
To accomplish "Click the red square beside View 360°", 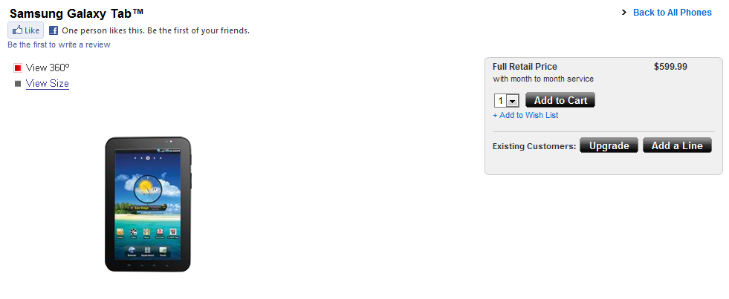I will pyautogui.click(x=18, y=68).
